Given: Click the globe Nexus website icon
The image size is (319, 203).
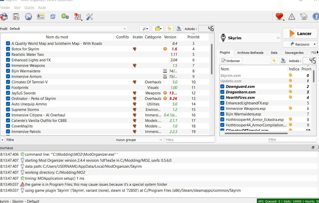Looking at the screenshot, I should point(28,17).
